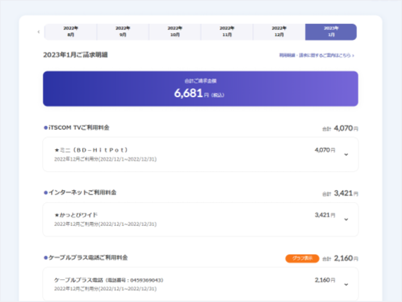
Task: Select the 2022年10月 tab
Action: (x=175, y=32)
